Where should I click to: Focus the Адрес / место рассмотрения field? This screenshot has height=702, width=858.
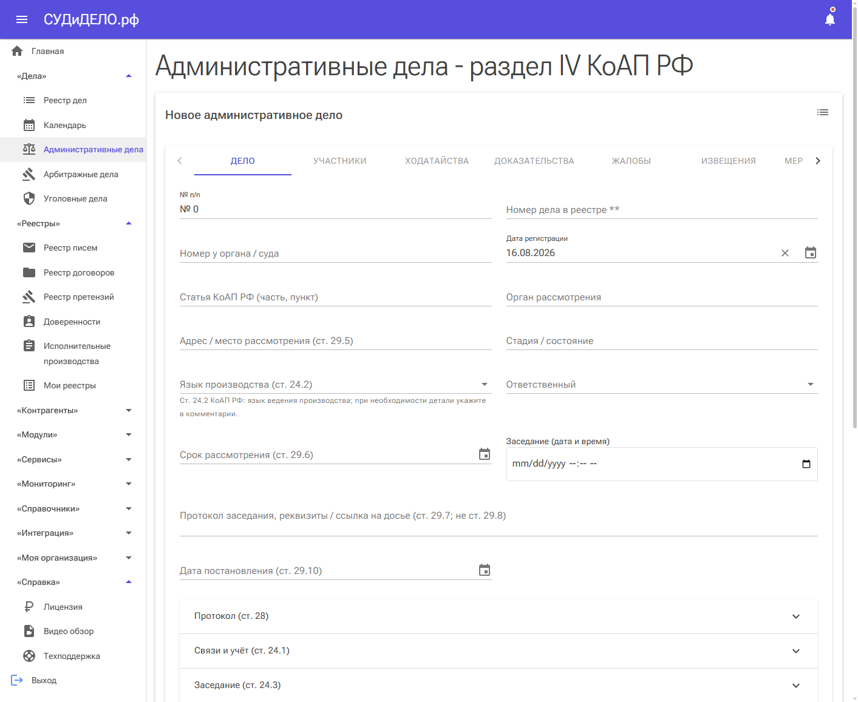[335, 340]
